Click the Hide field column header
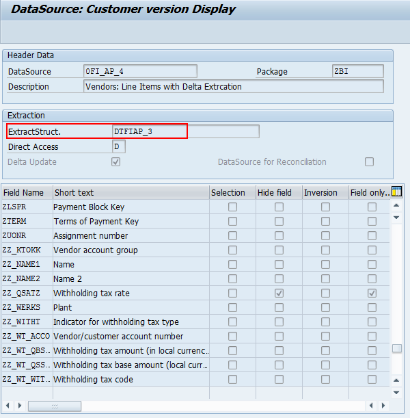The height and width of the screenshot is (418, 410). pyautogui.click(x=279, y=192)
